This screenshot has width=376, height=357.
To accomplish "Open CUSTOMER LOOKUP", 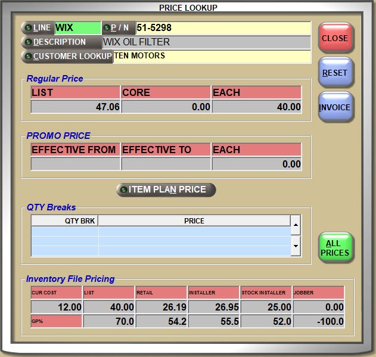I will 67,57.
